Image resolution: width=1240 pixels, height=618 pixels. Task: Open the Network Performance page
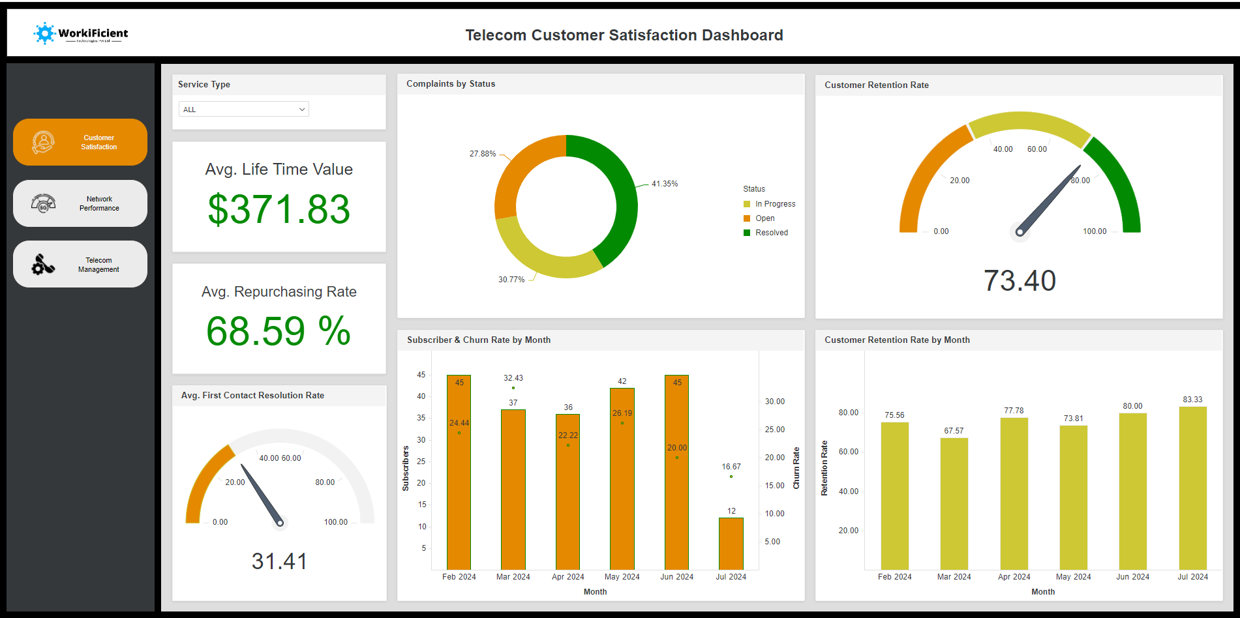click(80, 203)
